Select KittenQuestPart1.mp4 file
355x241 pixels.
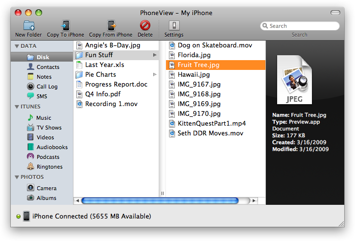(x=216, y=124)
